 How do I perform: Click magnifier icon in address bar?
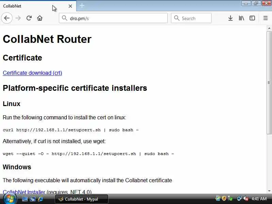[x=65, y=18]
